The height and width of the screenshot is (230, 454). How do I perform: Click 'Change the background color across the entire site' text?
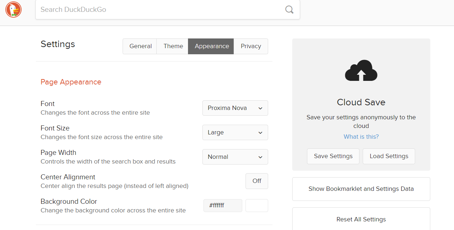click(x=113, y=211)
